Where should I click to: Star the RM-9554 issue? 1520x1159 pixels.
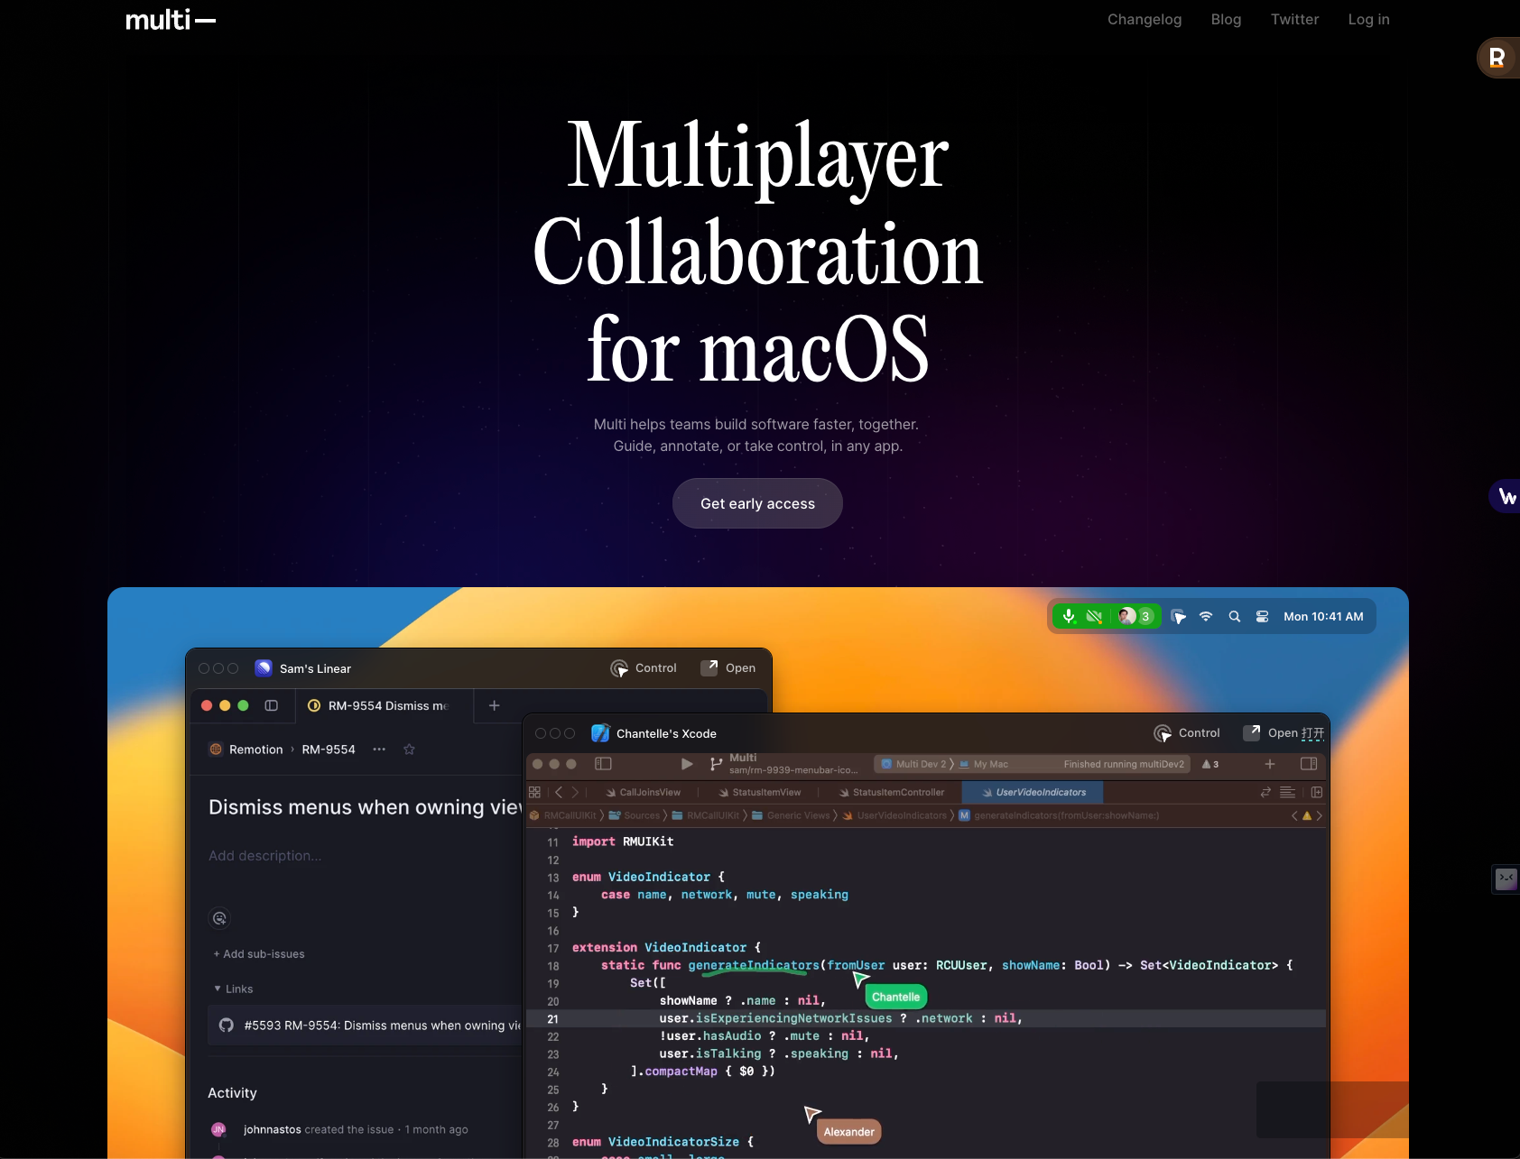(409, 750)
